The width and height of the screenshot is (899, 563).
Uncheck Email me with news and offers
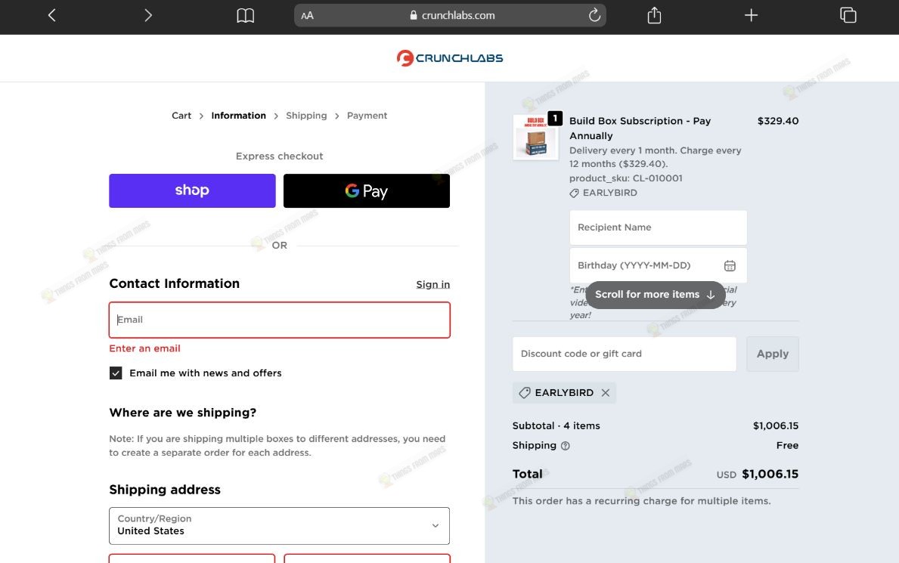coord(116,373)
